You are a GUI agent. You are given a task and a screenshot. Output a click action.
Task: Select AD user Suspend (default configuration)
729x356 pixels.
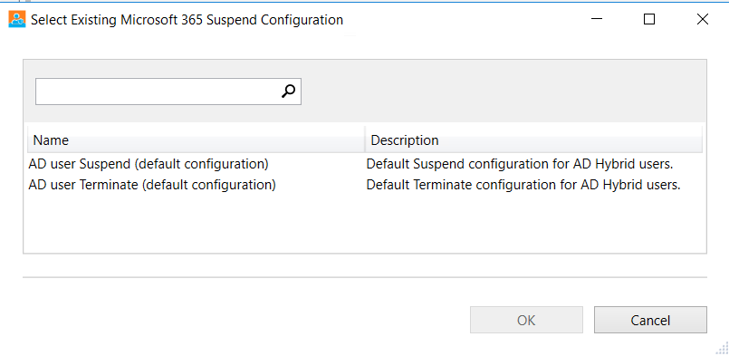click(x=149, y=164)
